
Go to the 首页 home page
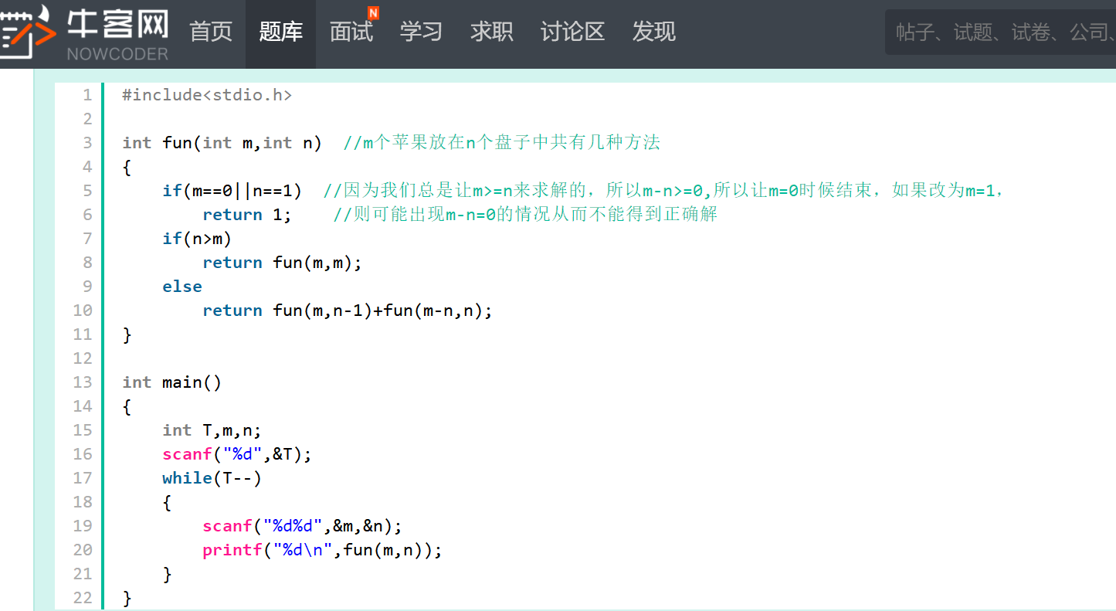click(211, 32)
